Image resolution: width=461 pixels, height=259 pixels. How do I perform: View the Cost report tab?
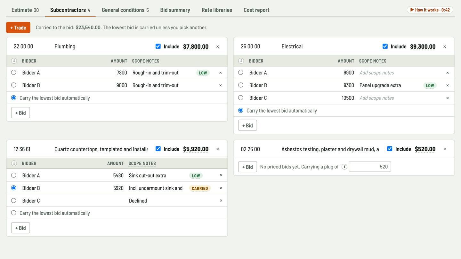tap(256, 10)
